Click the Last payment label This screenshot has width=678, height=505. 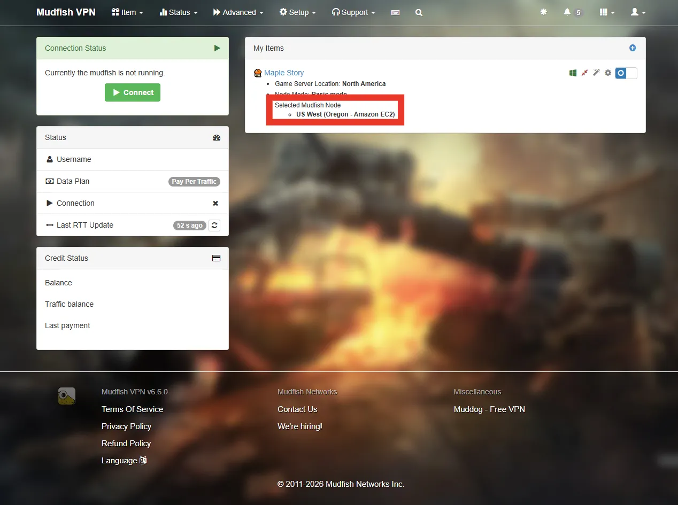pos(67,325)
